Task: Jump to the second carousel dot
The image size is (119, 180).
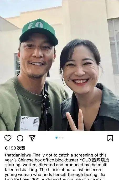Action: (x=60, y=137)
